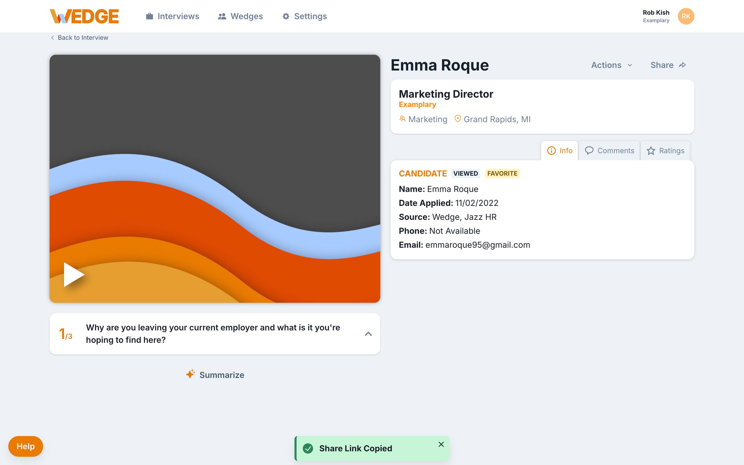The image size is (744, 465).
Task: Open Rob Kish account menu
Action: pos(656,16)
